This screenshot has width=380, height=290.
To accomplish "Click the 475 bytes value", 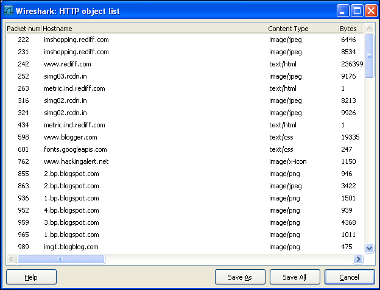I will 347,247.
